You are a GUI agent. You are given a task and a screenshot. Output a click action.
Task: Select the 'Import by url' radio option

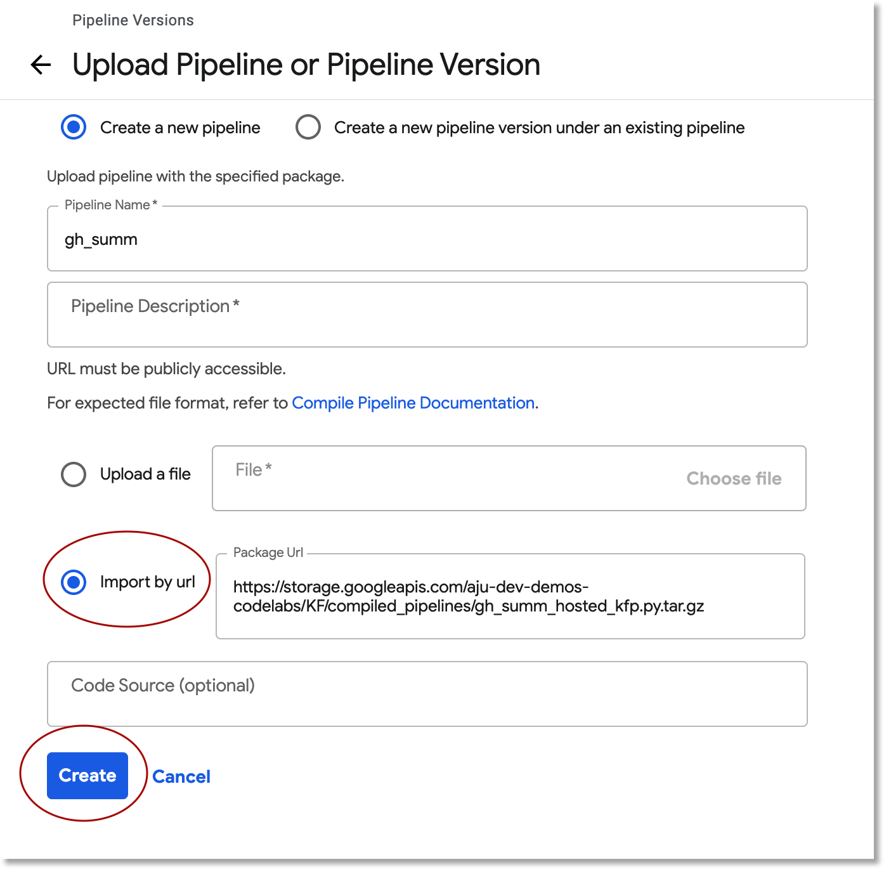tap(74, 582)
